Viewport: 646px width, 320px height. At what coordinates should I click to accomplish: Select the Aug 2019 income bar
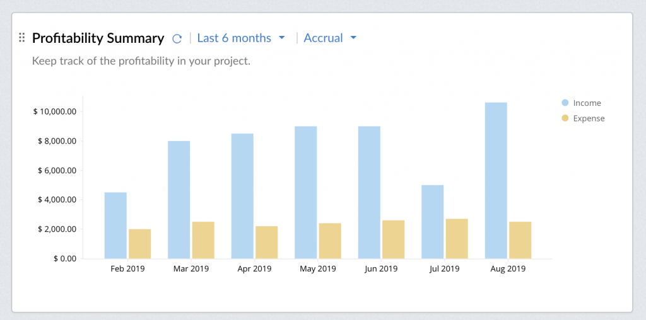click(x=496, y=181)
